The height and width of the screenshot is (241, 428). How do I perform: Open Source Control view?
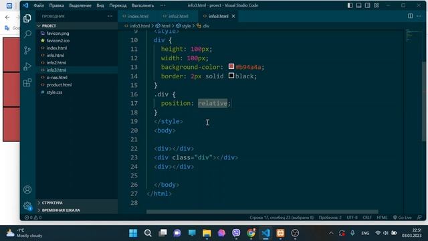pos(27,50)
